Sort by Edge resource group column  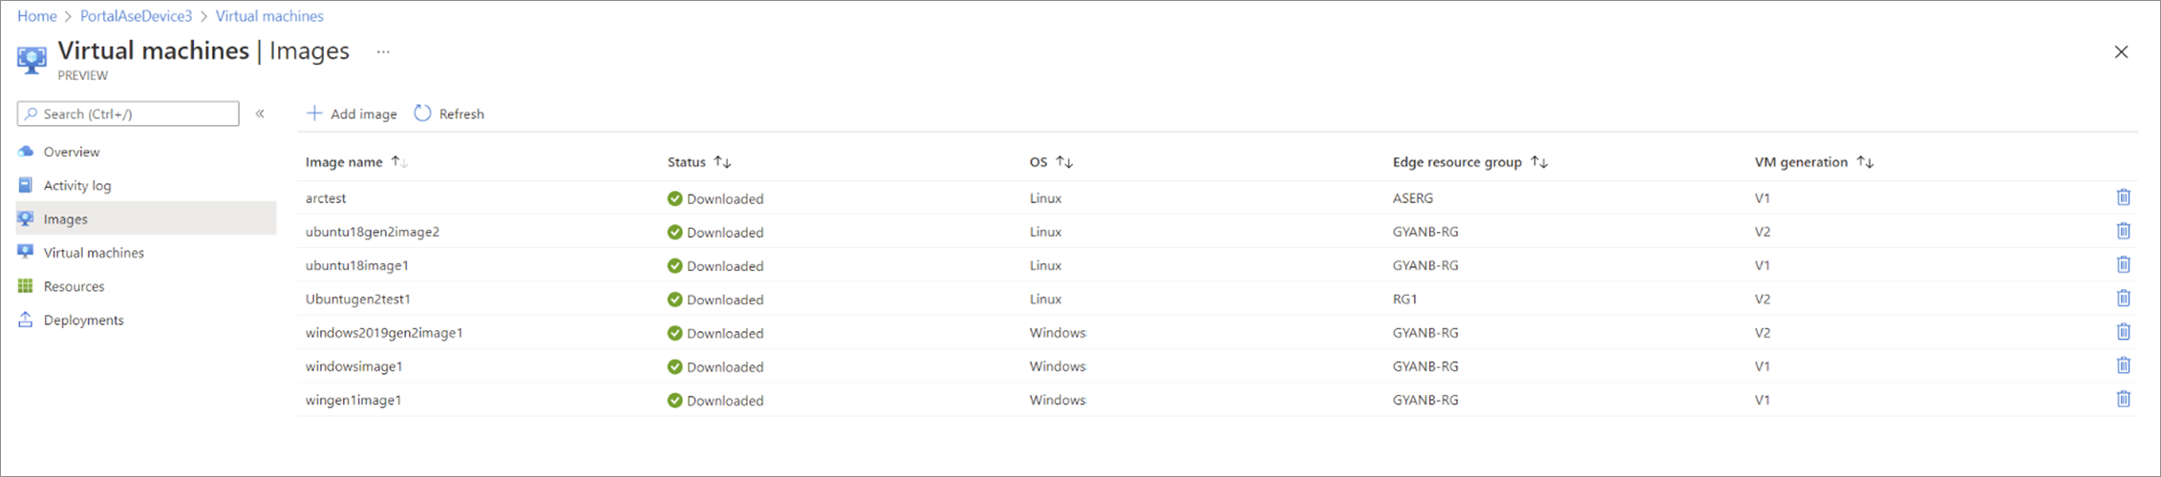[x=1539, y=162]
